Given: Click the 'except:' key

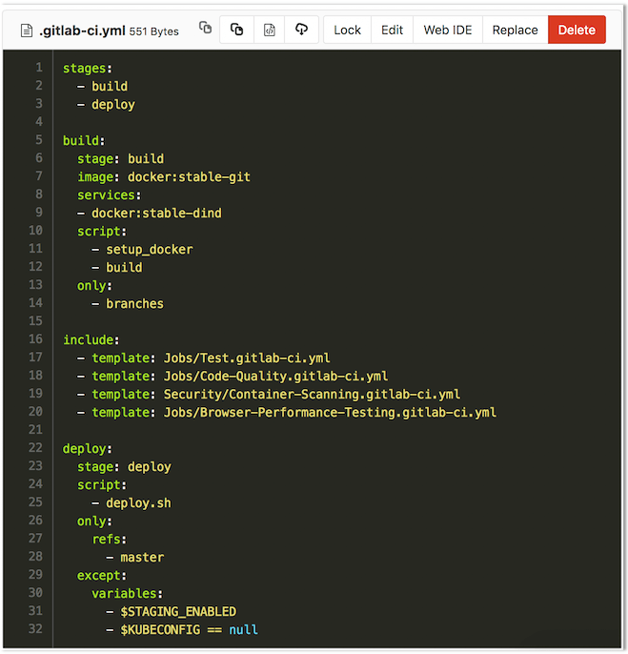Looking at the screenshot, I should (x=102, y=576).
